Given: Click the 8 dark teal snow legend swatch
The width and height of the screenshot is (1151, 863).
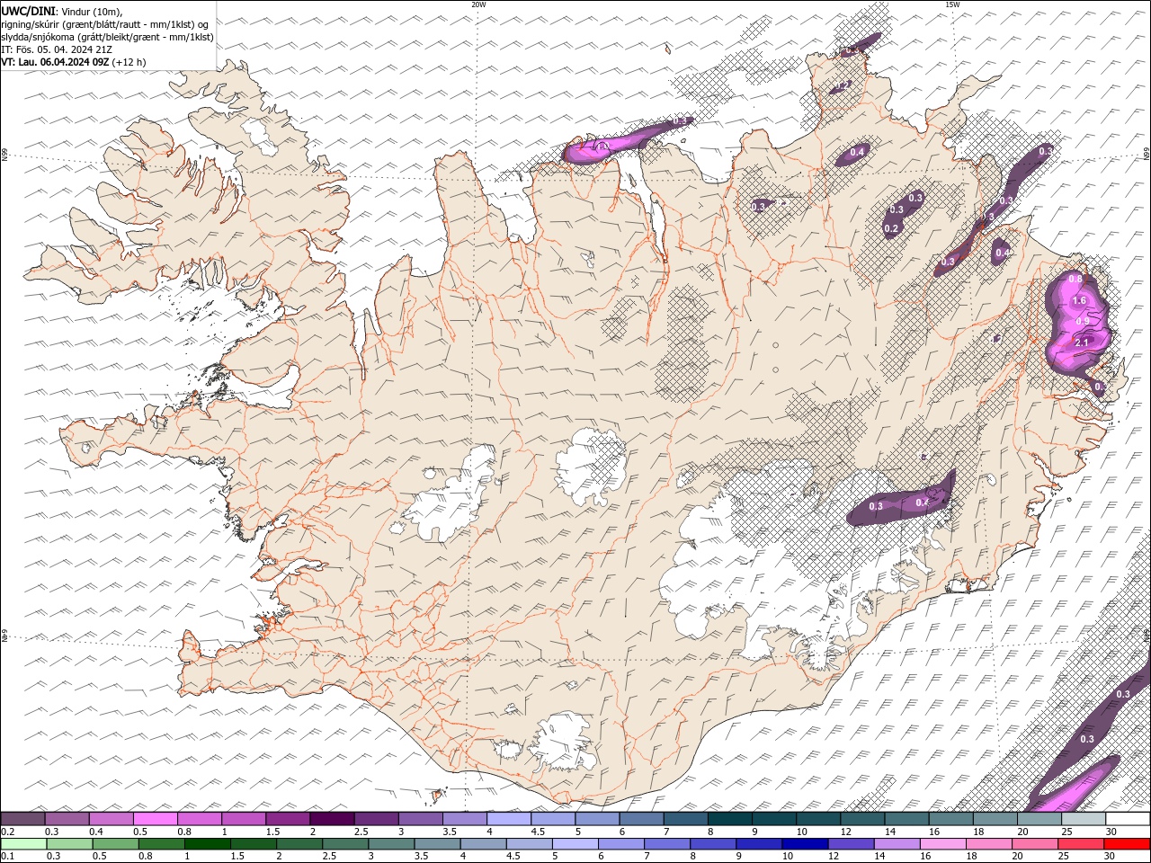Looking at the screenshot, I should pos(729,819).
